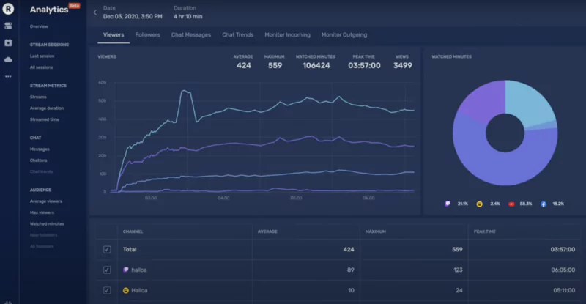The height and width of the screenshot is (304, 586).
Task: Click the 18.2% Facebook legend value
Action: (558, 204)
